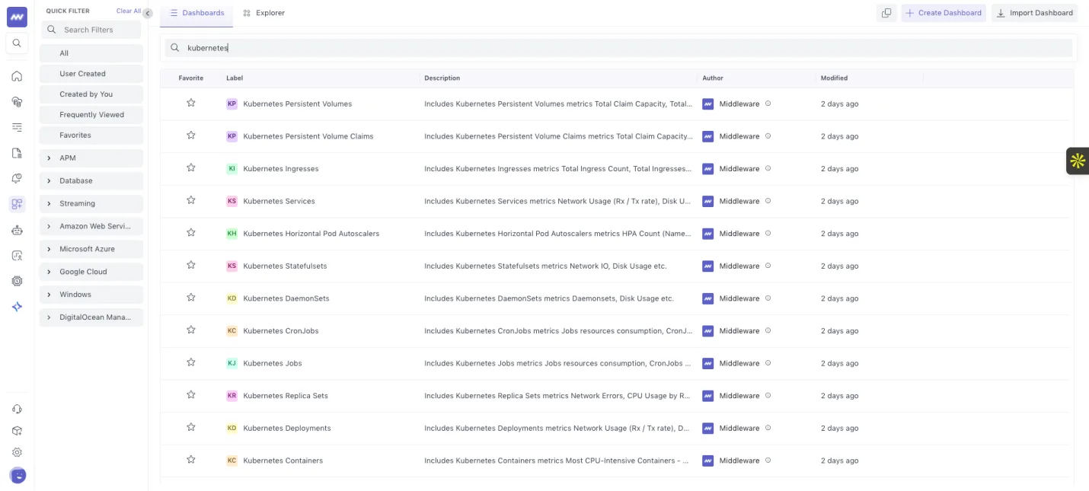
Task: Switch to the Dashboards tab
Action: (196, 13)
